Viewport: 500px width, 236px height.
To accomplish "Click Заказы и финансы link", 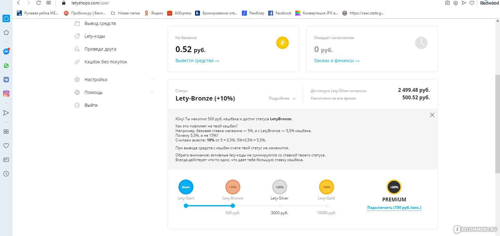I will 337,61.
